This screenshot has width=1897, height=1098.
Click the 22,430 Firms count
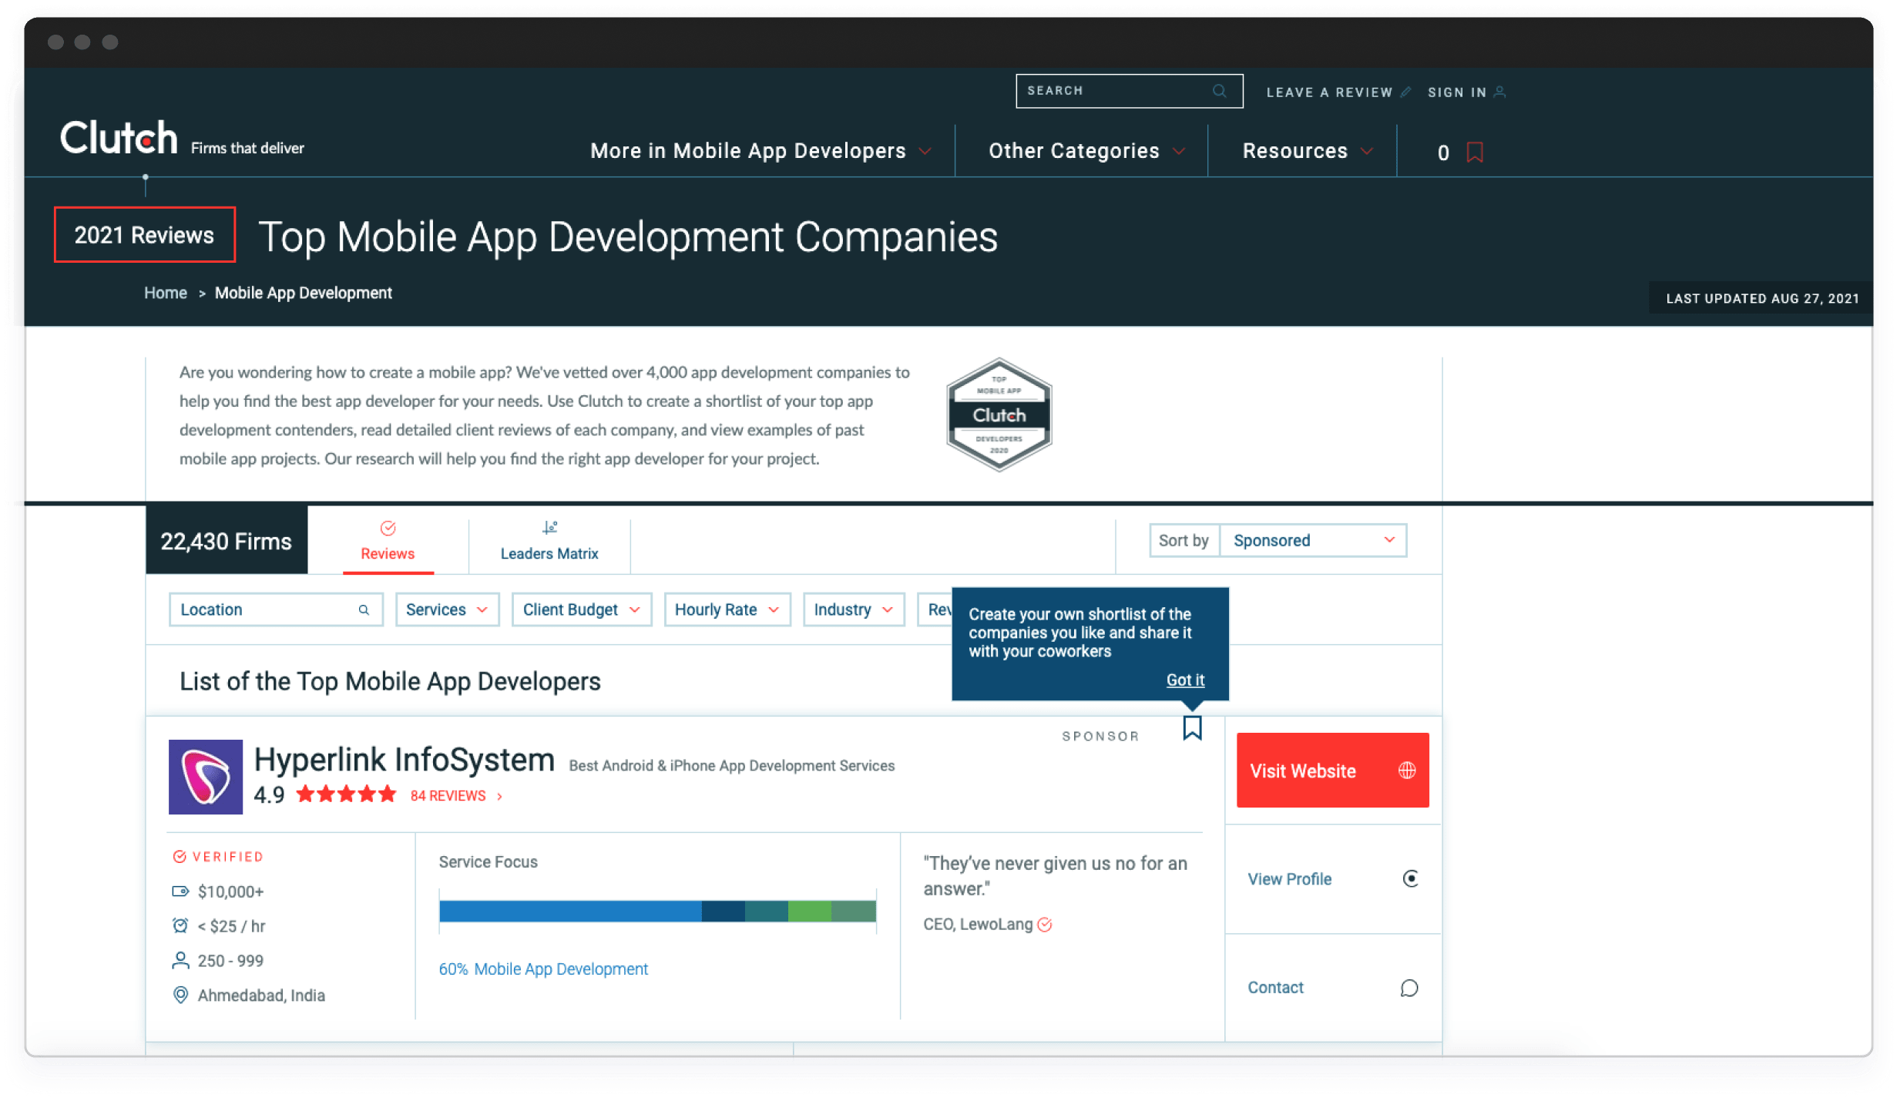click(226, 541)
